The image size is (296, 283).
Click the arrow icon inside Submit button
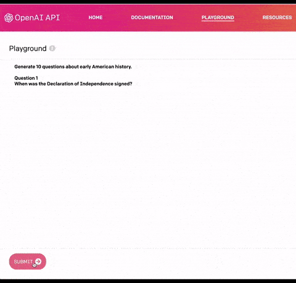click(38, 261)
